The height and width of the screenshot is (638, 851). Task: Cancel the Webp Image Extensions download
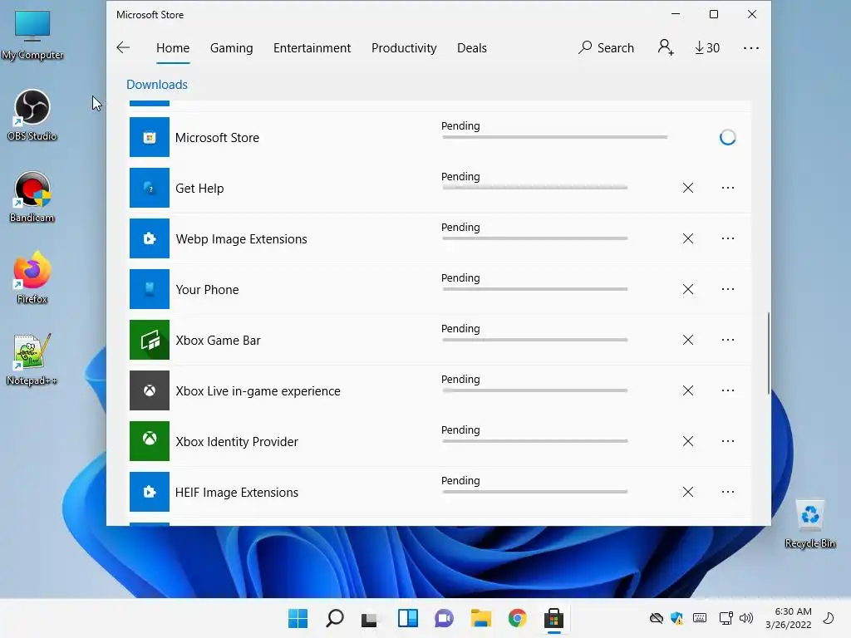click(x=687, y=238)
